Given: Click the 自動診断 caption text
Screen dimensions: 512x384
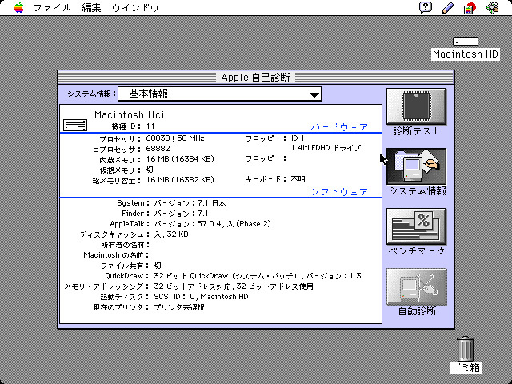Looking at the screenshot, I should 417,311.
